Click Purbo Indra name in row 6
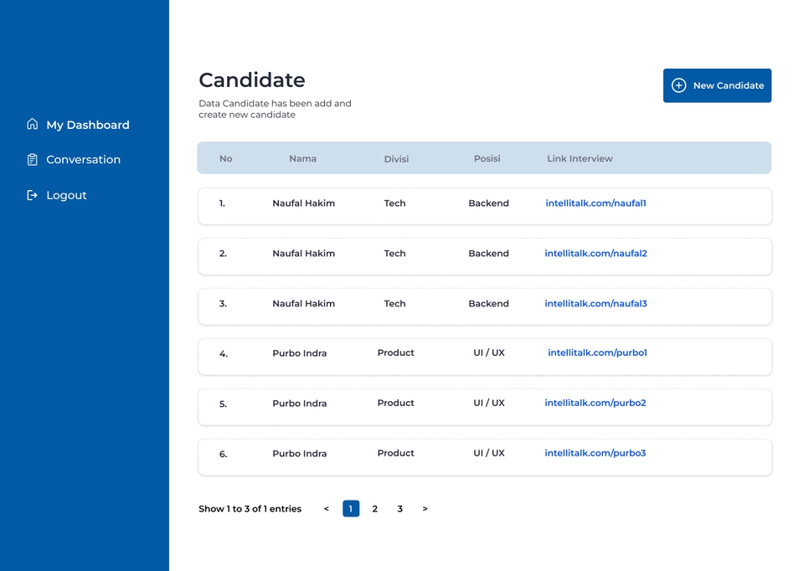 coord(300,454)
